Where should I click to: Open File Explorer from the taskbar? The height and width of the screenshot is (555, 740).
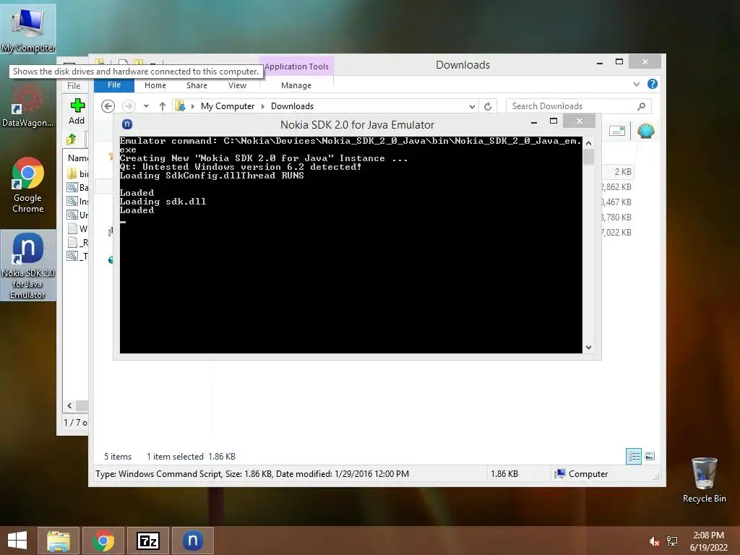click(x=59, y=541)
